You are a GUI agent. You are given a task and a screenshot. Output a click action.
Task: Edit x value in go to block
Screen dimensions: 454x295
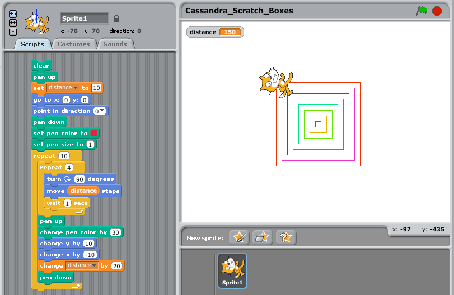pyautogui.click(x=66, y=100)
